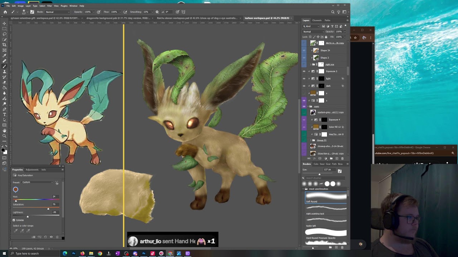This screenshot has width=458, height=257.
Task: Toggle visibility of Exposure 4 layer
Action: tap(304, 120)
